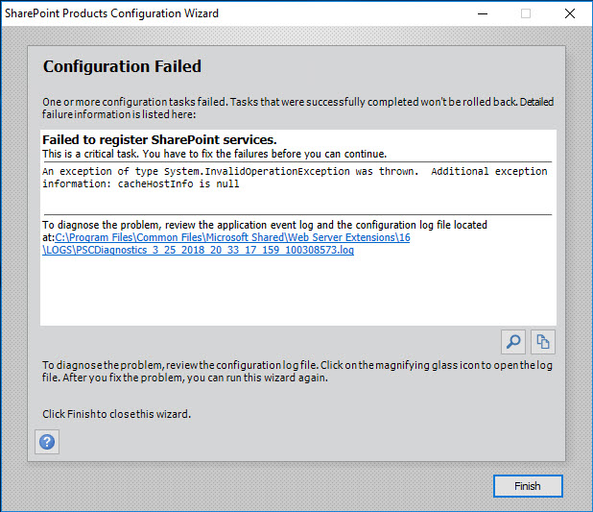This screenshot has width=593, height=512.
Task: Open help with the blue question mark icon
Action: 47,442
